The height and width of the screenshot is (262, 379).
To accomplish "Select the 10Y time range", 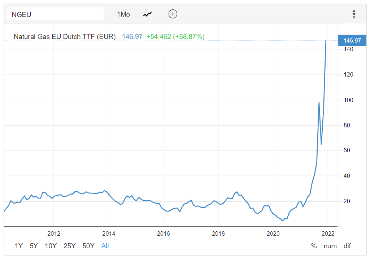I will (x=51, y=246).
